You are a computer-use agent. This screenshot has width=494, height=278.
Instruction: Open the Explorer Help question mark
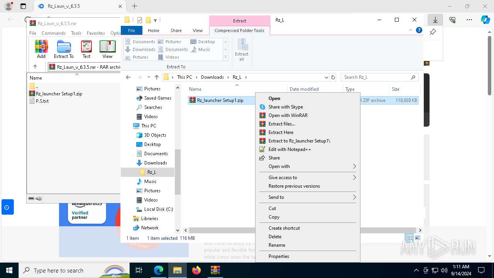coord(419,31)
